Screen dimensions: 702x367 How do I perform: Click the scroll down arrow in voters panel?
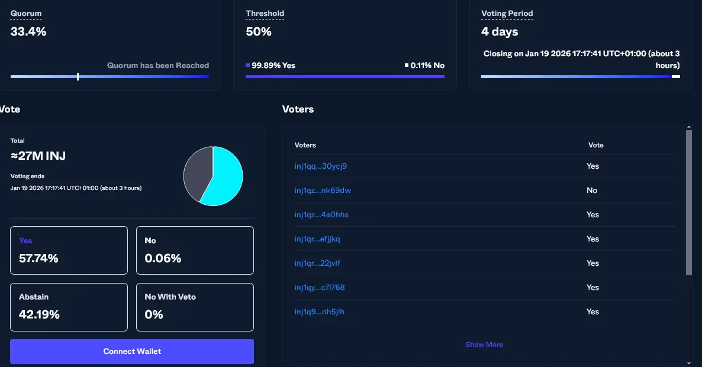(688, 362)
